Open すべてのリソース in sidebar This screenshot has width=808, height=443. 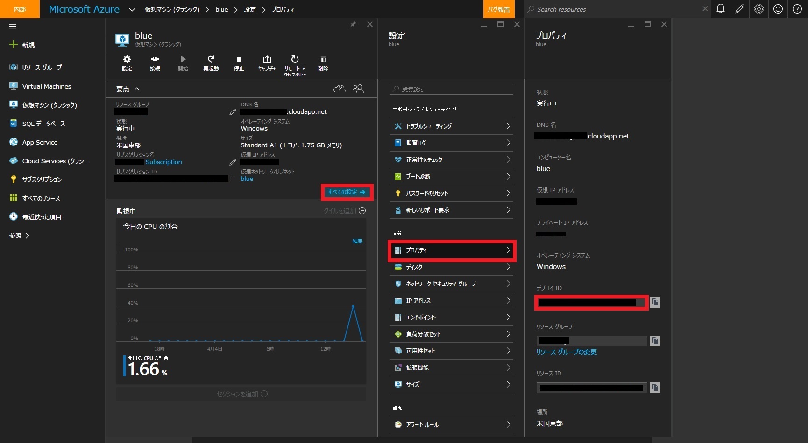point(52,198)
